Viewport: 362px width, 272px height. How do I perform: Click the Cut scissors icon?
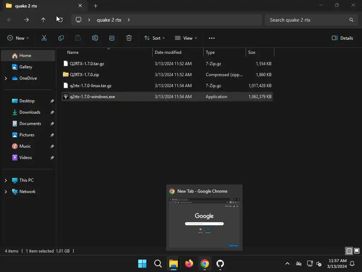coord(44,38)
